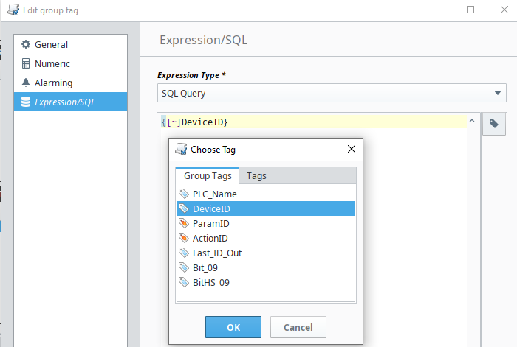517x347 pixels.
Task: Select the Expression/SQL sidebar section
Action: tap(64, 102)
